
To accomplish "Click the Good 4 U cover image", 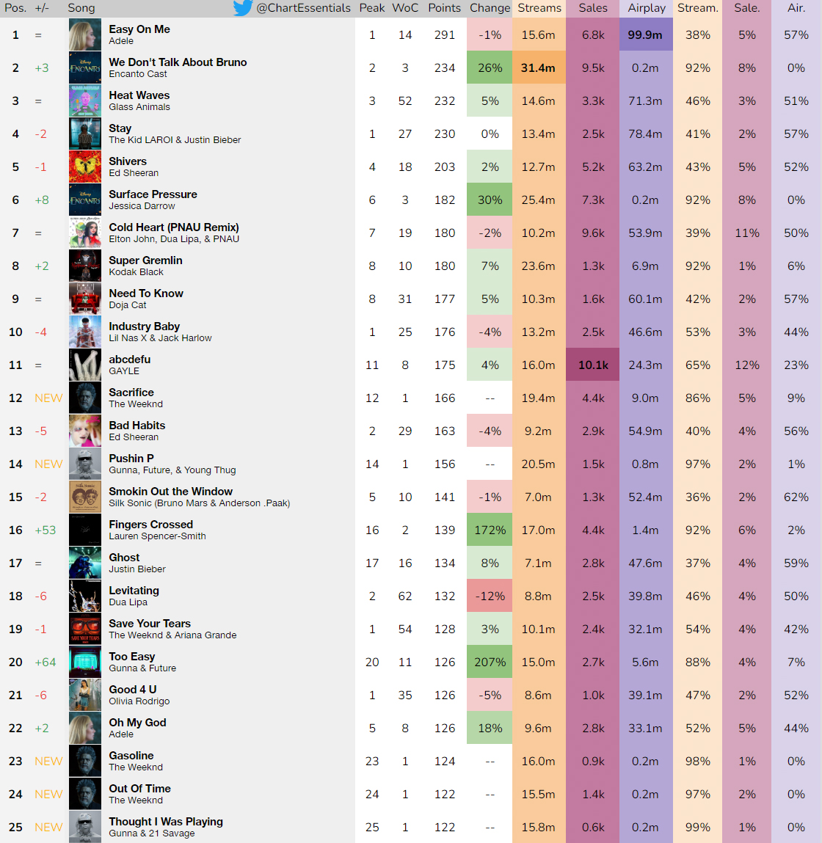I will (x=85, y=695).
